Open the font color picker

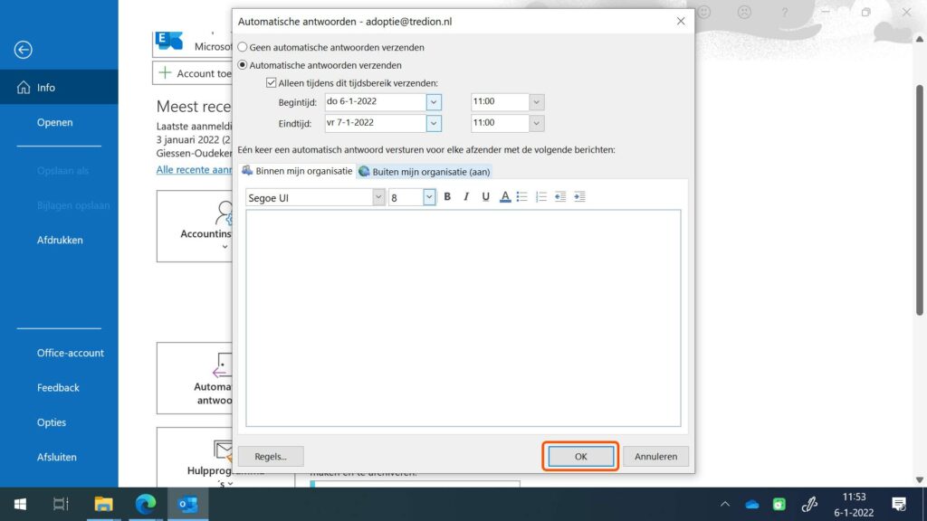click(x=505, y=196)
